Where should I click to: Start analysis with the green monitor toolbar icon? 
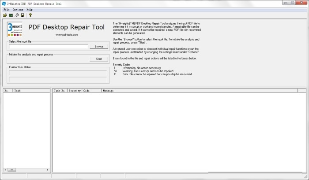click(11, 15)
